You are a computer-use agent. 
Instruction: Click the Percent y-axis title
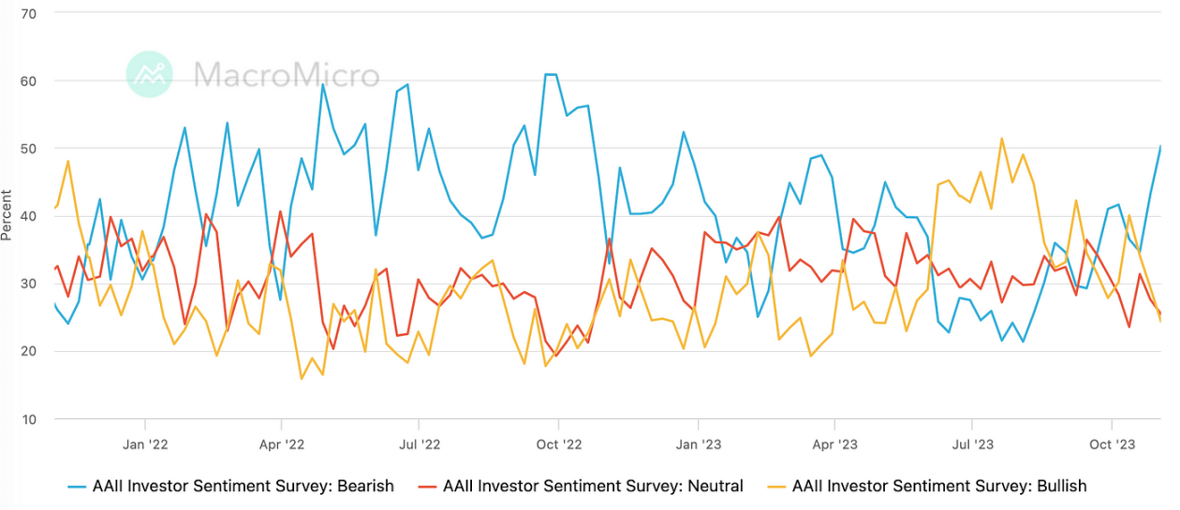[x=7, y=215]
